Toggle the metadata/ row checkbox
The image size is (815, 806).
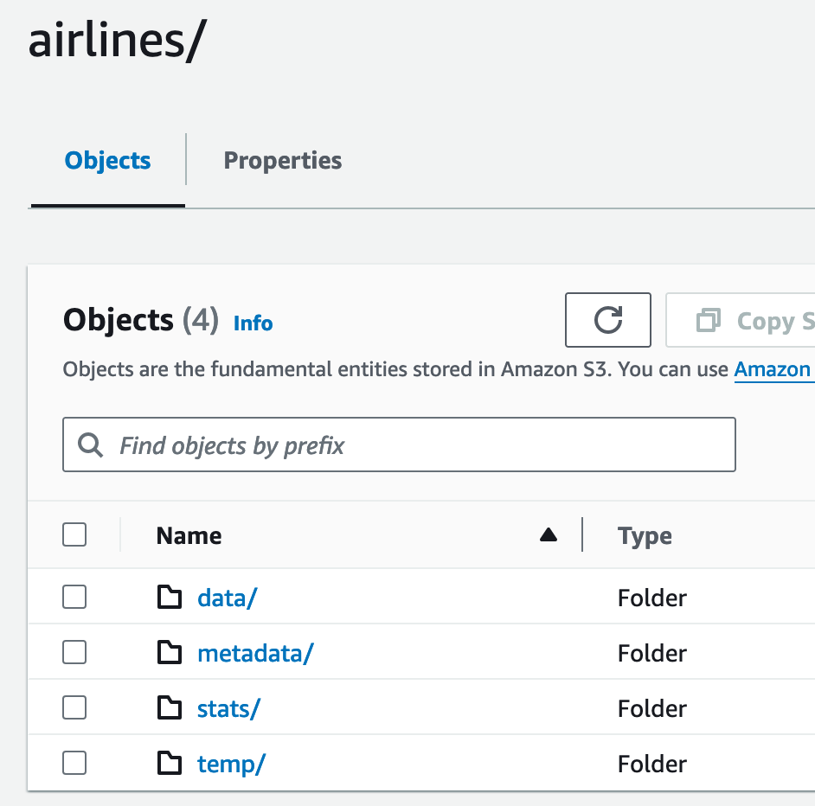[74, 652]
